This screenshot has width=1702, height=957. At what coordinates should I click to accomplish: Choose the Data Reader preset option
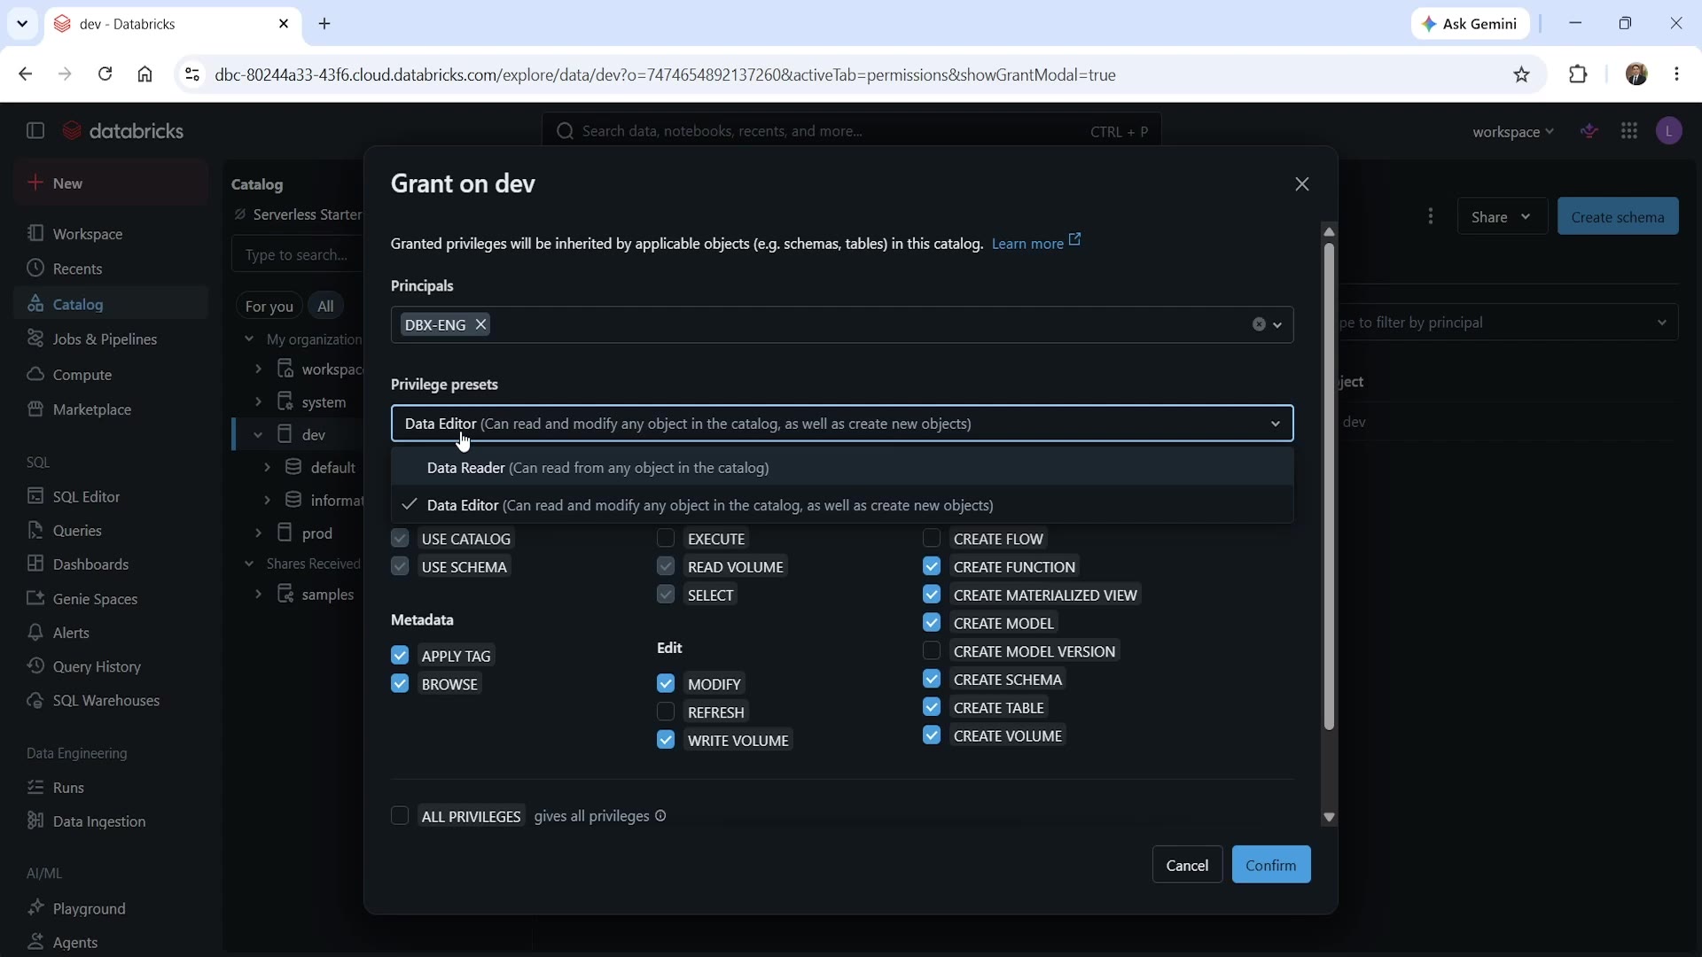coord(842,468)
